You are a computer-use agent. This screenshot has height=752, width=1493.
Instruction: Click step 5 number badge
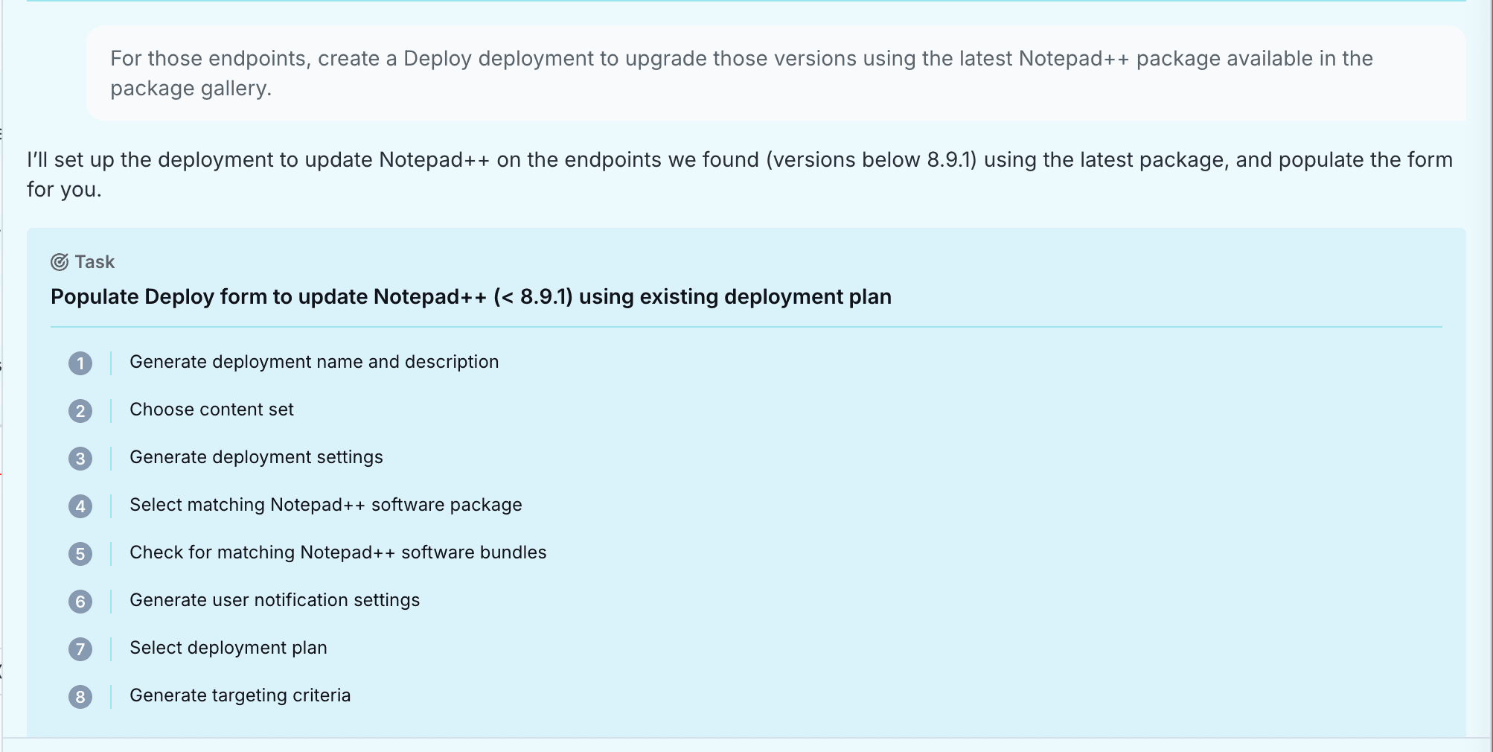pos(80,554)
